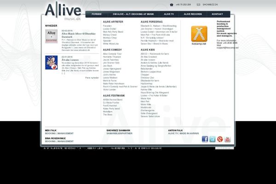
Task: Open the A|LIVE KIDS heading
Action: [148, 50]
